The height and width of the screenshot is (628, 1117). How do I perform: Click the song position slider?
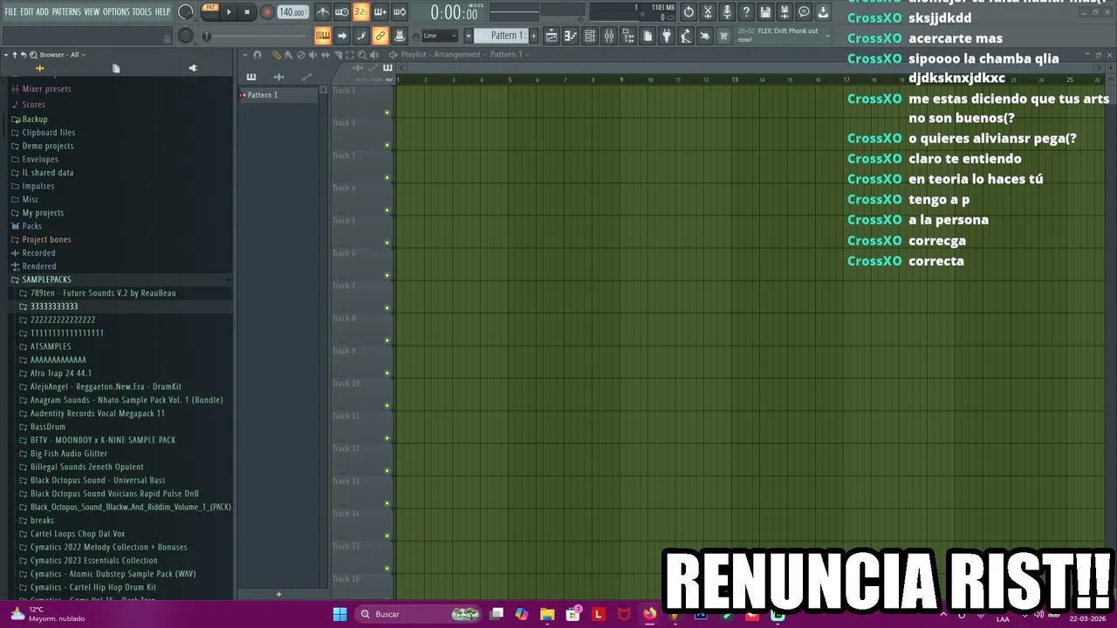click(257, 36)
